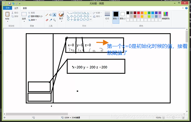
Task: Choose the Rectangle shape
Action: [78, 13]
